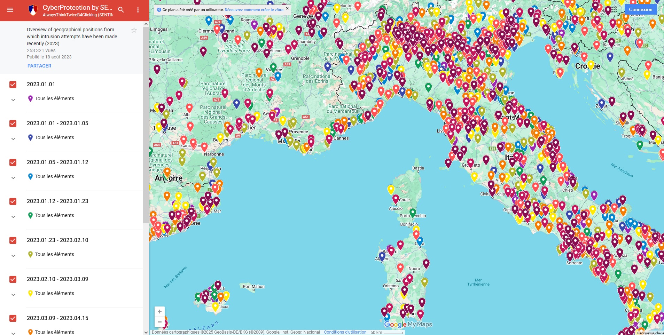Uncheck the 2023.01.01 - 2023.01.05 layer
Image resolution: width=664 pixels, height=335 pixels.
13,123
